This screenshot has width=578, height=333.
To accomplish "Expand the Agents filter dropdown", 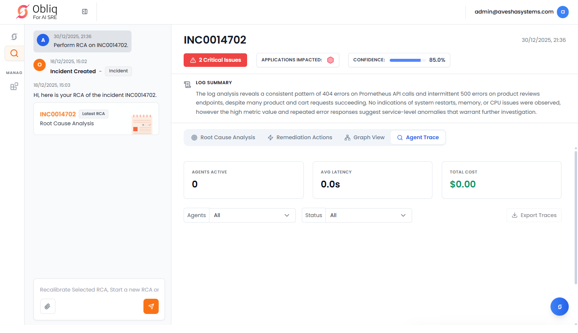I will coord(252,215).
